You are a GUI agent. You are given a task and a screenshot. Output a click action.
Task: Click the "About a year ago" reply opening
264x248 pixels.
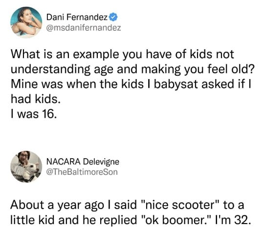coord(57,206)
